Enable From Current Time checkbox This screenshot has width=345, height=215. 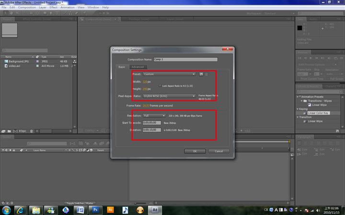pos(299,79)
